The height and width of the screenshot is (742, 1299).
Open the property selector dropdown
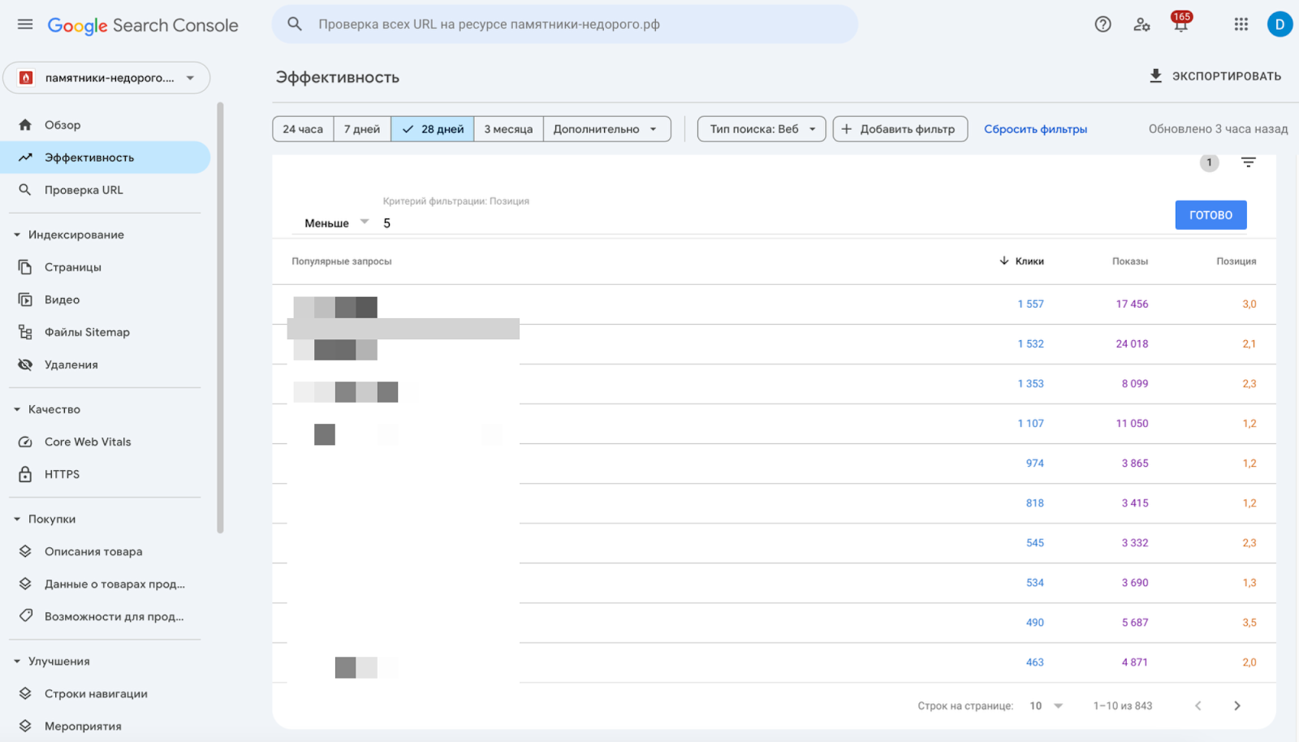106,77
